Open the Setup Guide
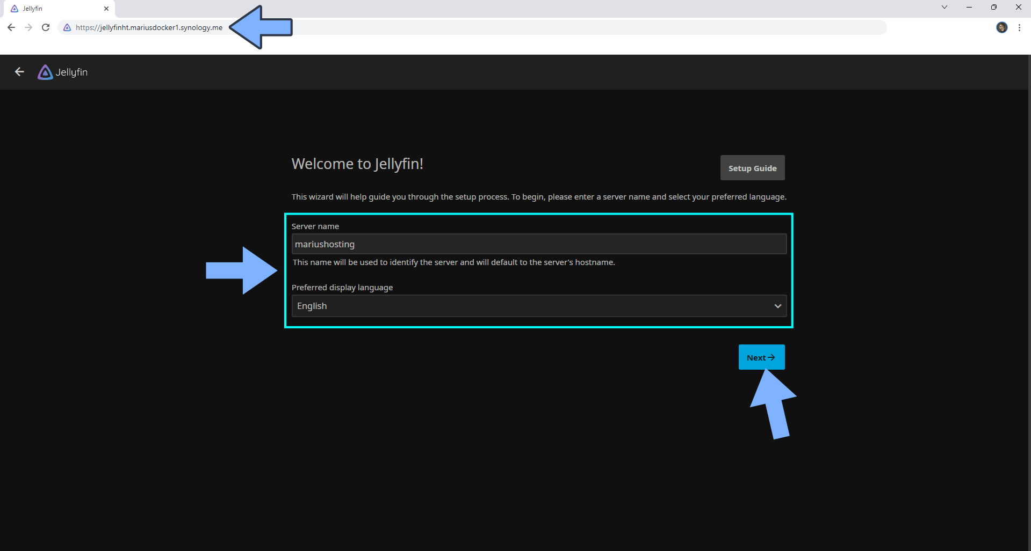Viewport: 1031px width, 551px height. coord(752,168)
